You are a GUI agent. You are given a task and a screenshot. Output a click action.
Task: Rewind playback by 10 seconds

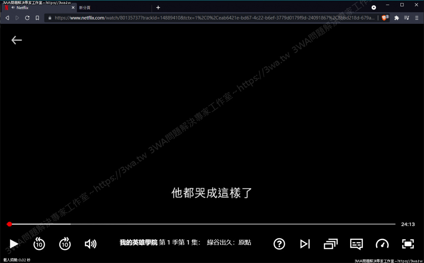point(39,244)
